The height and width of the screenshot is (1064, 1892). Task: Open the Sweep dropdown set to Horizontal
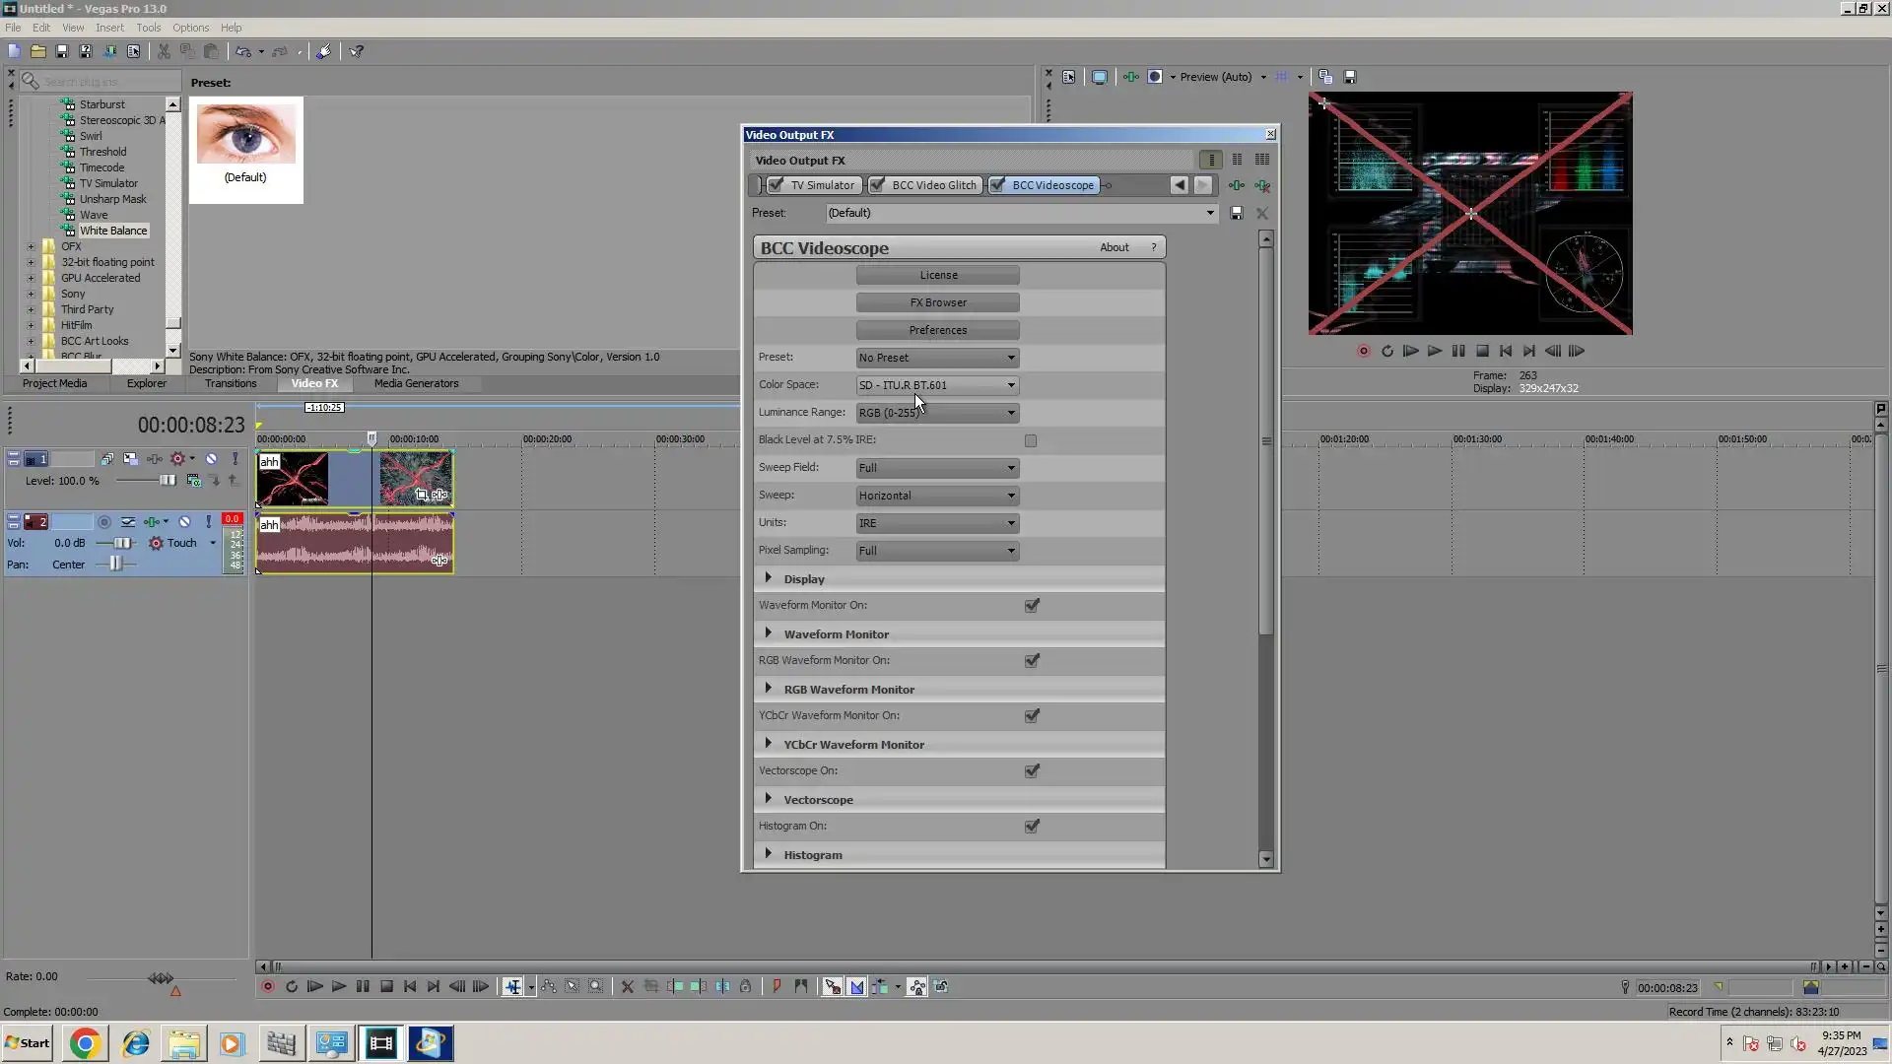pos(936,496)
